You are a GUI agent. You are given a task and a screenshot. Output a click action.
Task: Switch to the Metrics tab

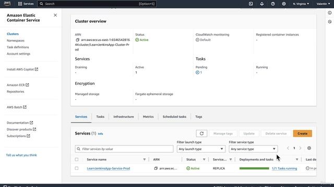click(x=148, y=117)
